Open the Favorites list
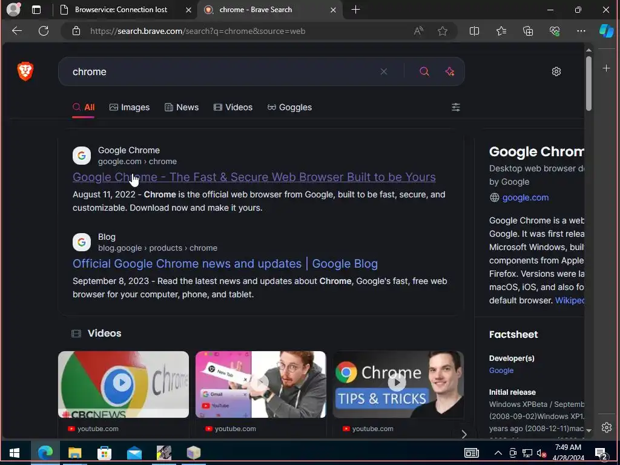The height and width of the screenshot is (465, 620). pos(501,31)
